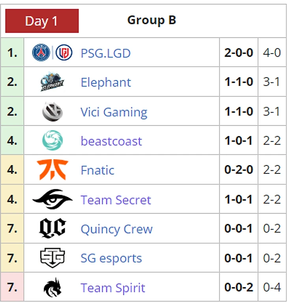288x303 pixels.
Task: Open the PSG.LGD team link
Action: pos(105,53)
